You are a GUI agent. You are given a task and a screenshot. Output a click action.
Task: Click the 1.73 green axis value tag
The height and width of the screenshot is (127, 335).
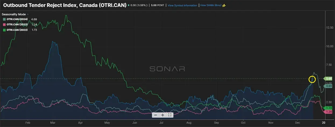(329, 108)
